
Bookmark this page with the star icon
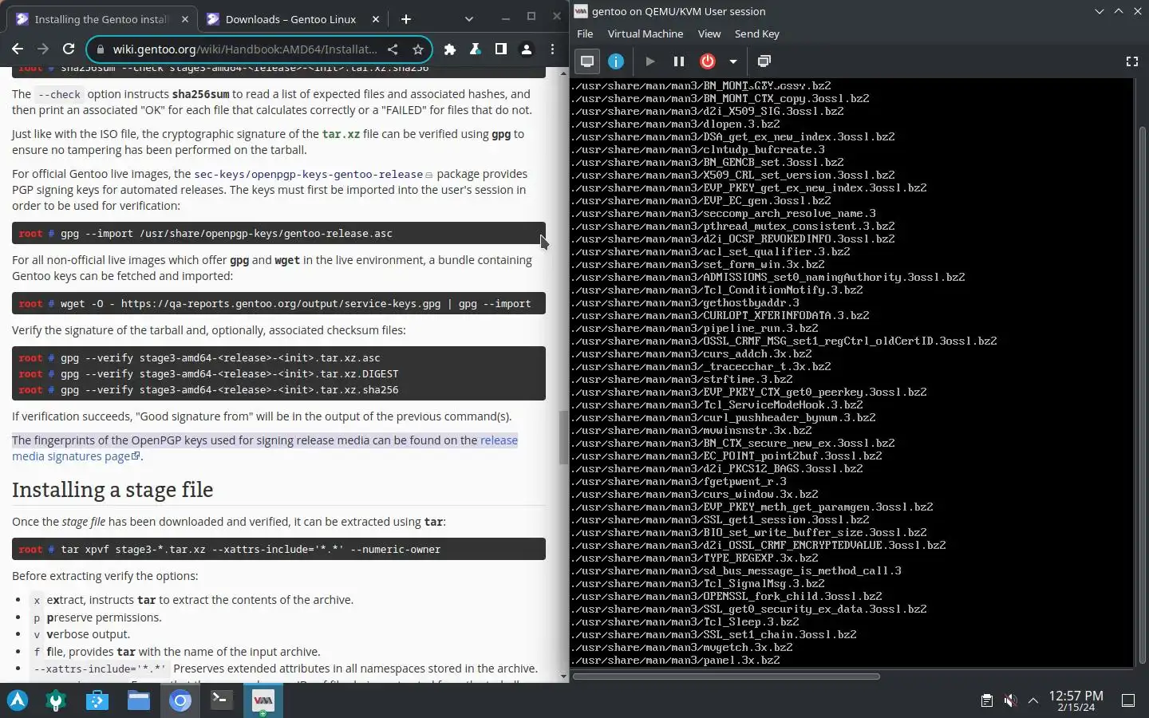(x=417, y=49)
